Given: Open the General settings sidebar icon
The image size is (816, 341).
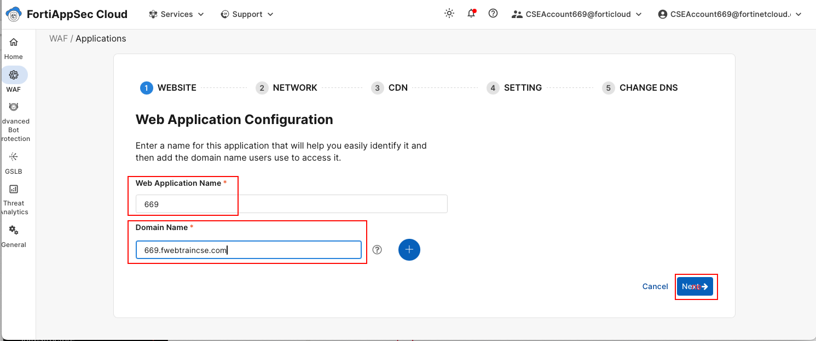Looking at the screenshot, I should [14, 230].
